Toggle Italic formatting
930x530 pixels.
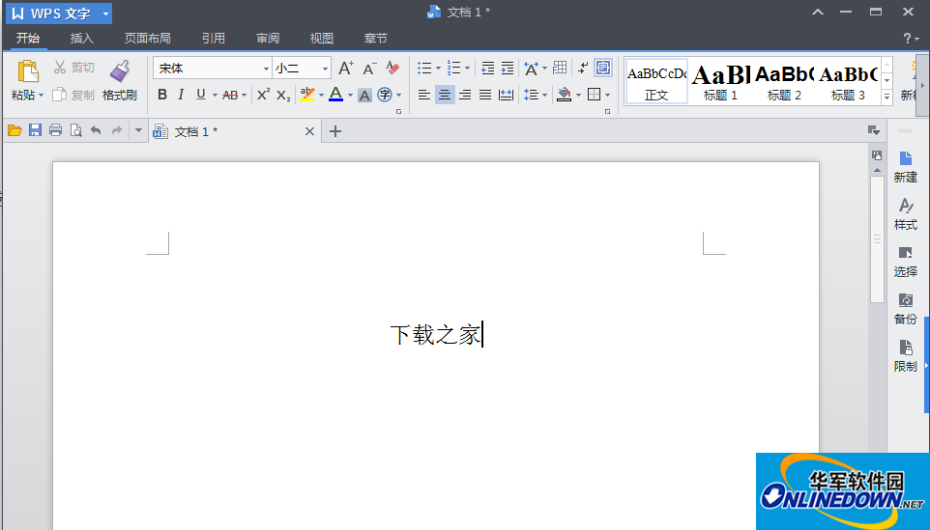[x=182, y=95]
